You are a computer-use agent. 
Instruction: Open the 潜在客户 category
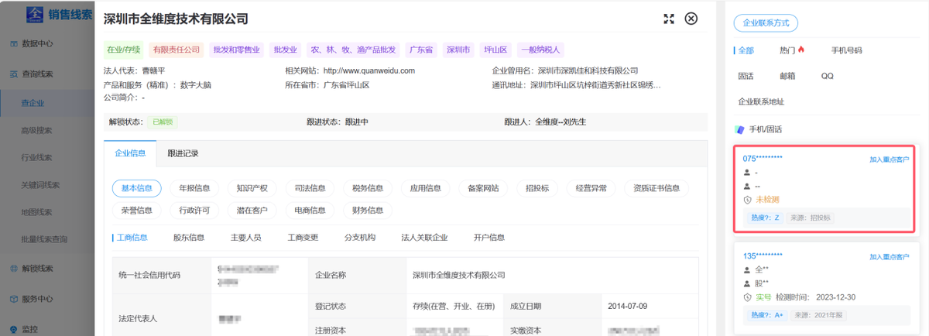[x=252, y=210]
